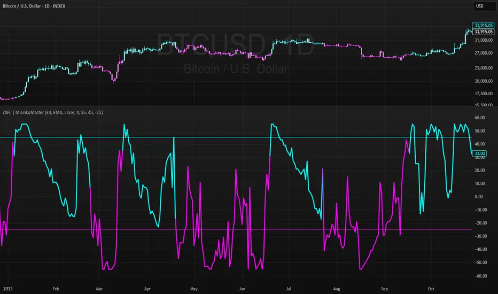Click the white 33,915.05 last price label
This screenshot has width=498, height=294.
click(x=483, y=32)
